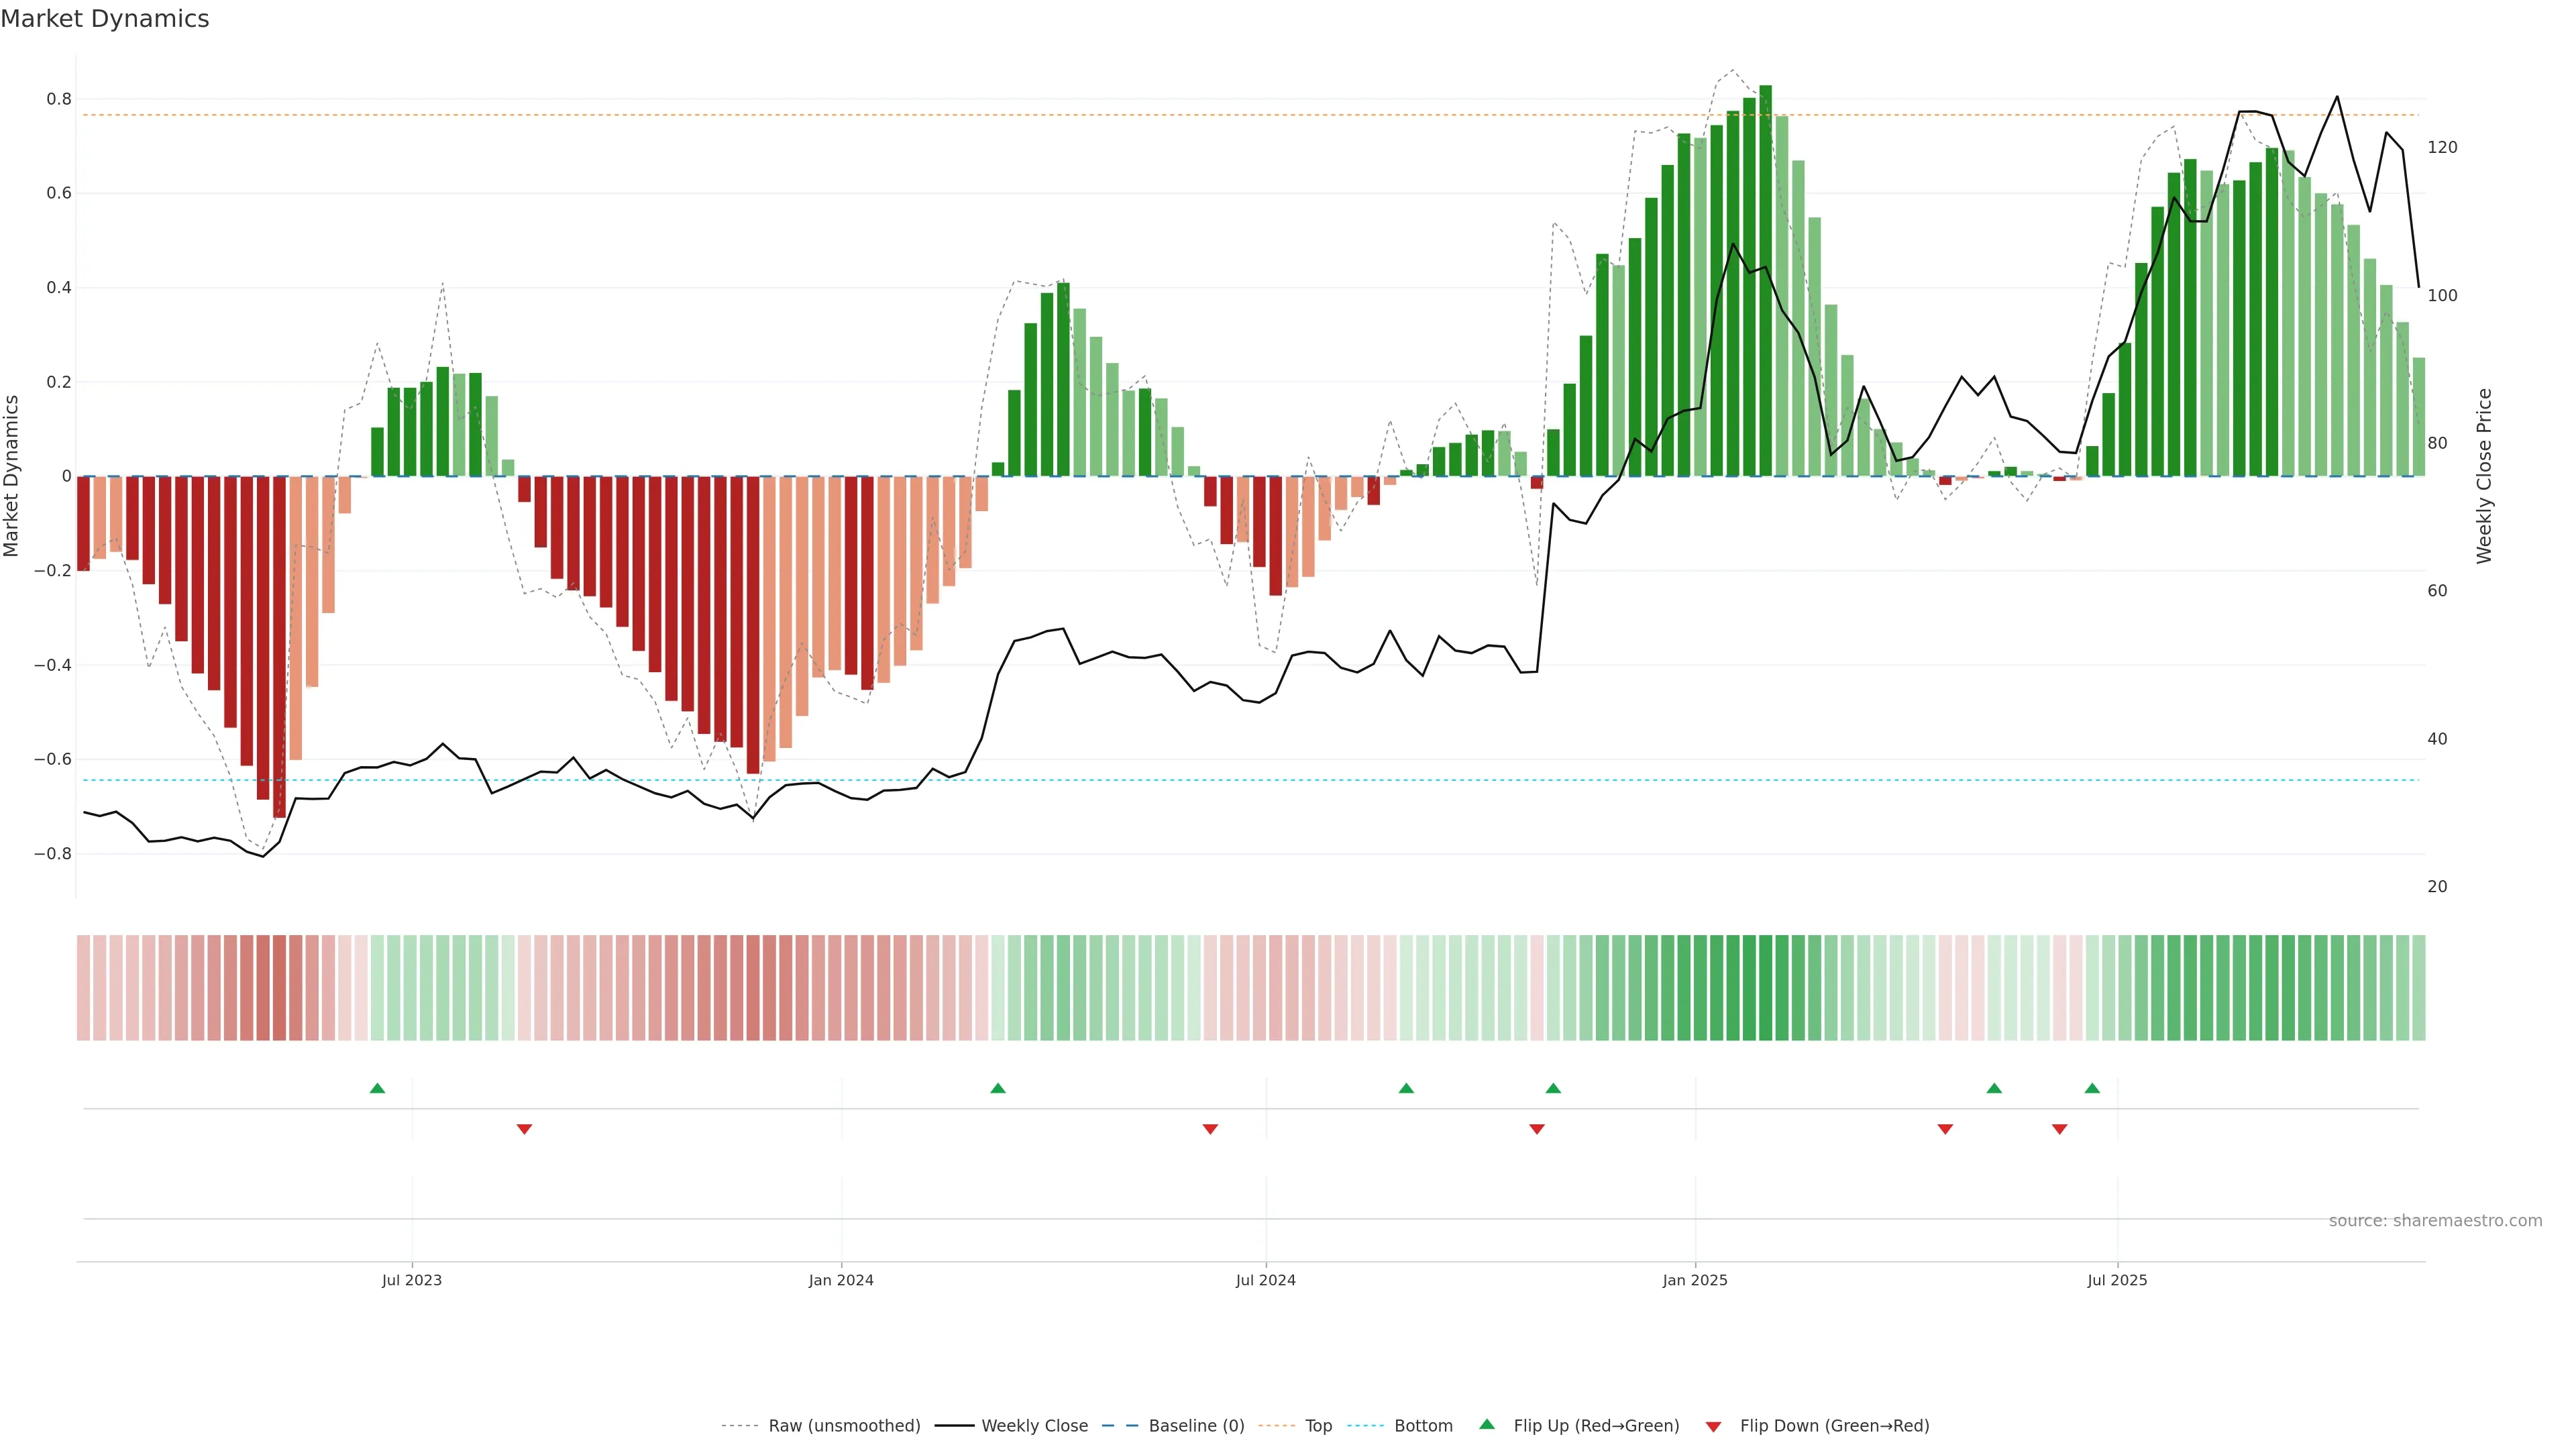Click the last red flip-down triangle marker
The width and height of the screenshot is (2576, 1449).
[2059, 1129]
